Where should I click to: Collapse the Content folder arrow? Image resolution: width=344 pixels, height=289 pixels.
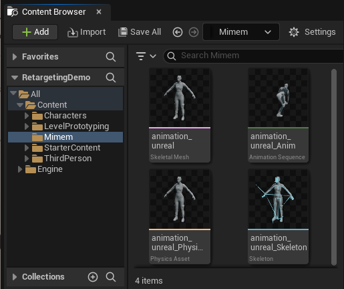(x=20, y=104)
